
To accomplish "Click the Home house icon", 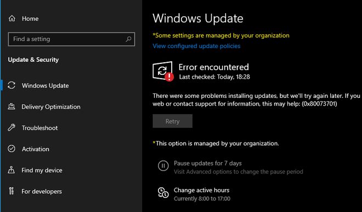I will tap(12, 19).
